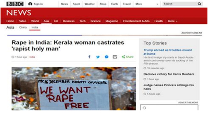Image resolution: width=209 pixels, height=117 pixels.
Task: Expand the top bar More dropdown arrow
Action: [157, 4]
